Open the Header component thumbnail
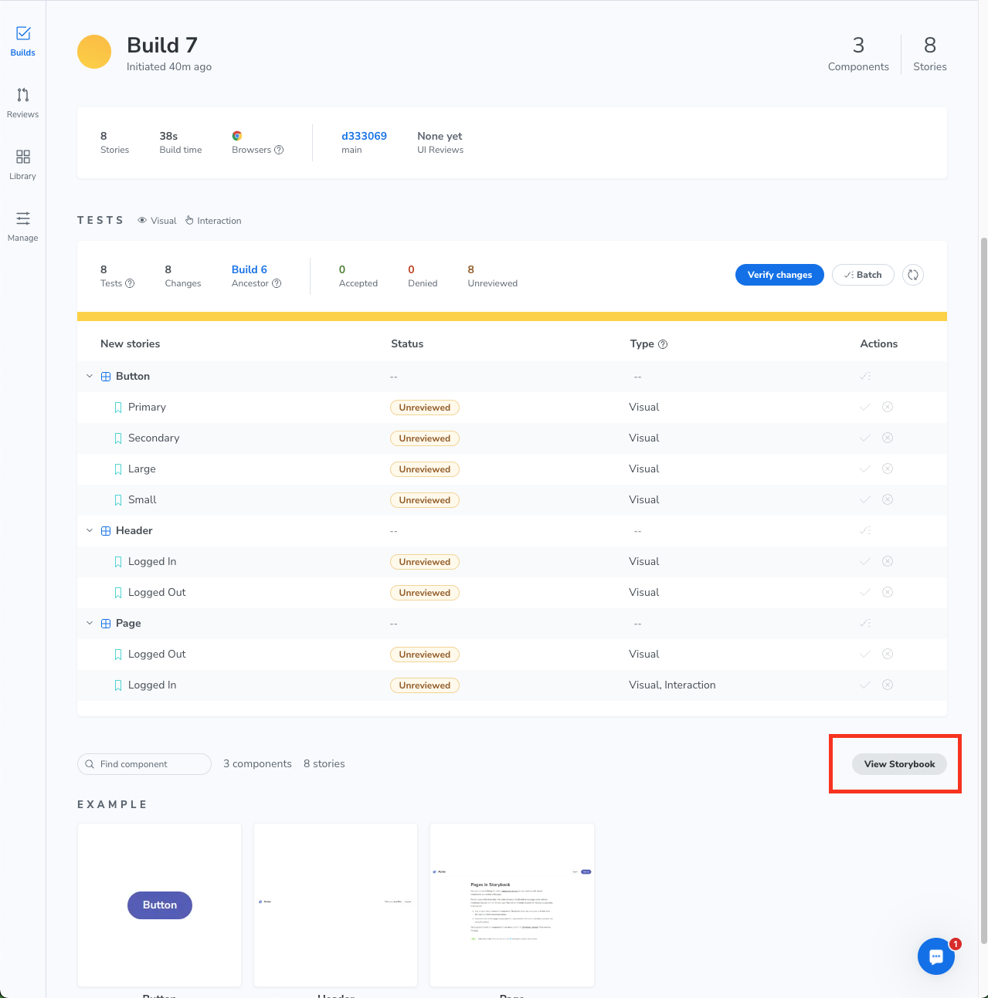The image size is (988, 998). pyautogui.click(x=335, y=905)
